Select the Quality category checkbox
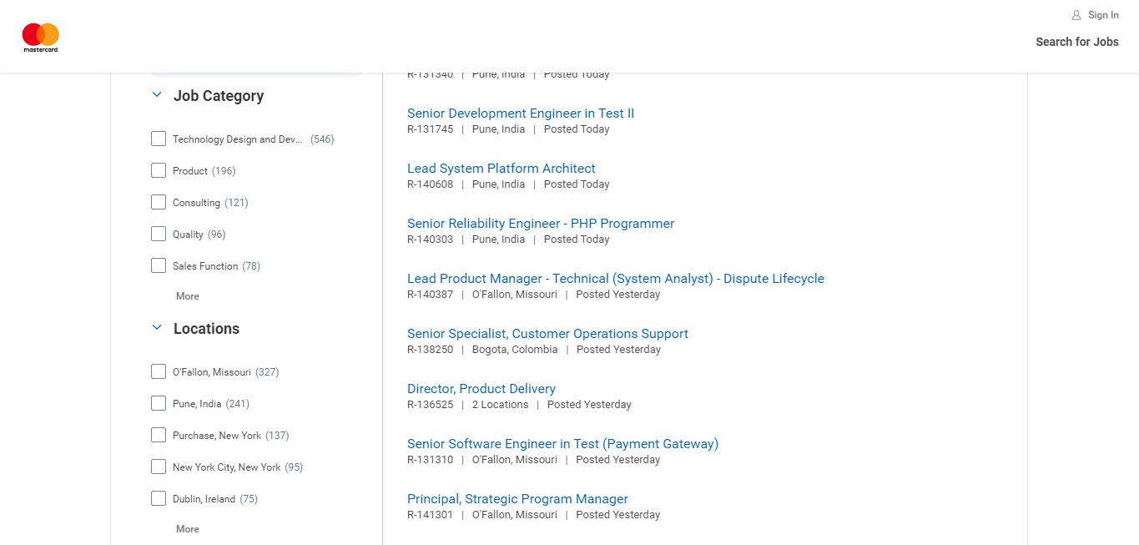1139x545 pixels. [159, 235]
